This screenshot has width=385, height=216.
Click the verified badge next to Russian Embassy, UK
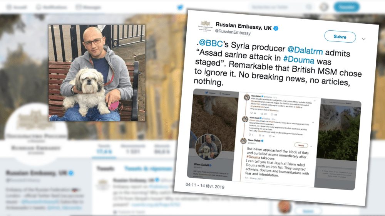pos(276,28)
